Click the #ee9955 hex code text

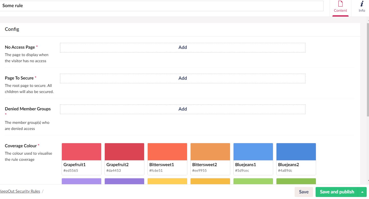[200, 170]
